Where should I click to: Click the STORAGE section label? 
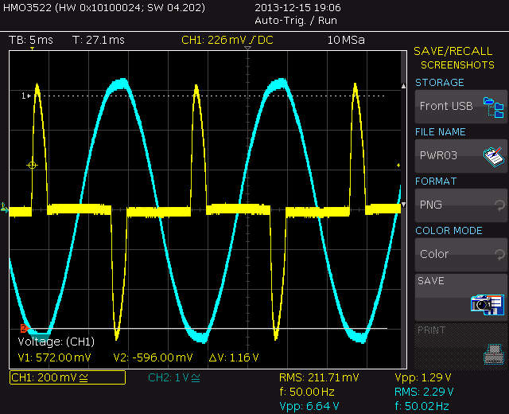440,83
